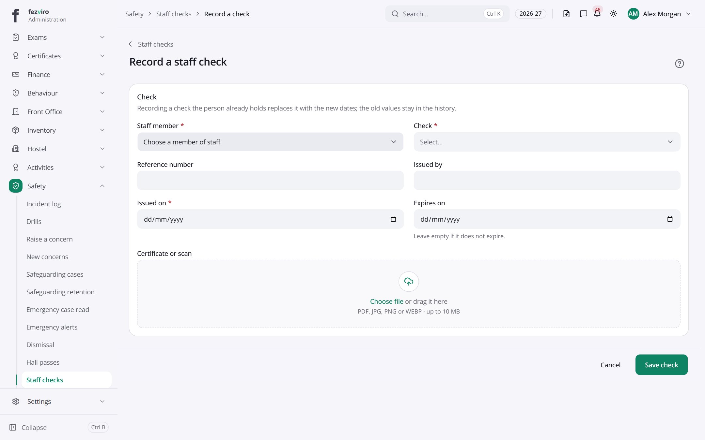
Task: Open calendar picker for Issued on
Action: [393, 219]
